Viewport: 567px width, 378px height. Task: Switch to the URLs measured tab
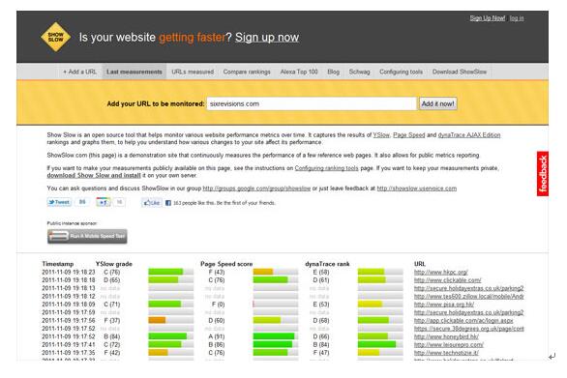[x=193, y=72]
